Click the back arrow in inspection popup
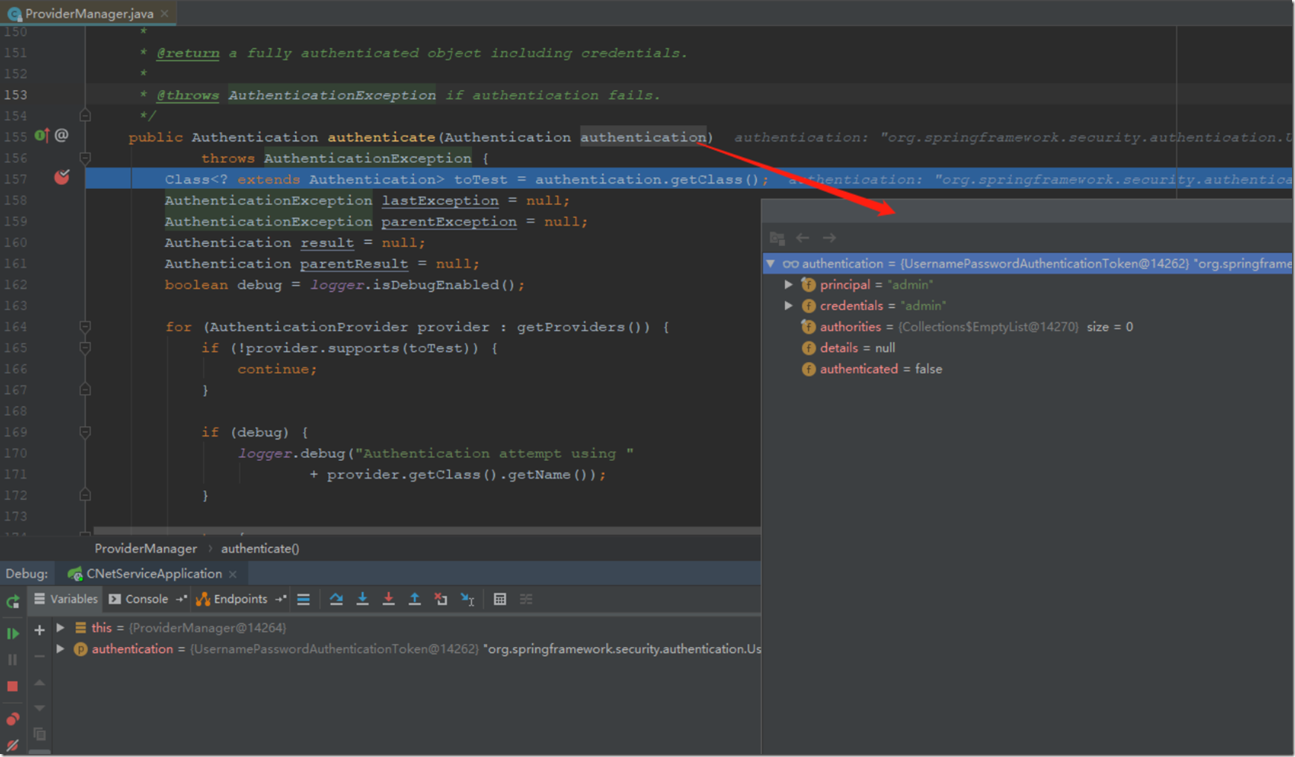Viewport: 1295px width, 757px height. 803,238
